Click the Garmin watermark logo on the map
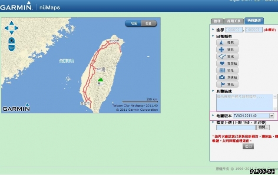 (x=16, y=107)
